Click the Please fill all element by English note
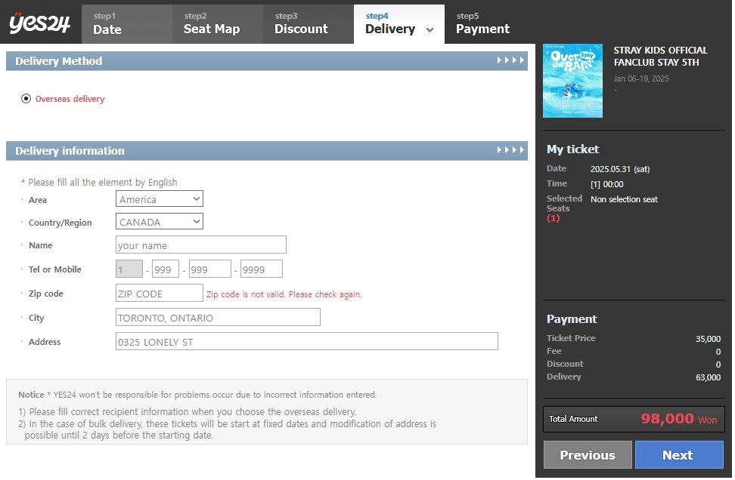 click(99, 182)
